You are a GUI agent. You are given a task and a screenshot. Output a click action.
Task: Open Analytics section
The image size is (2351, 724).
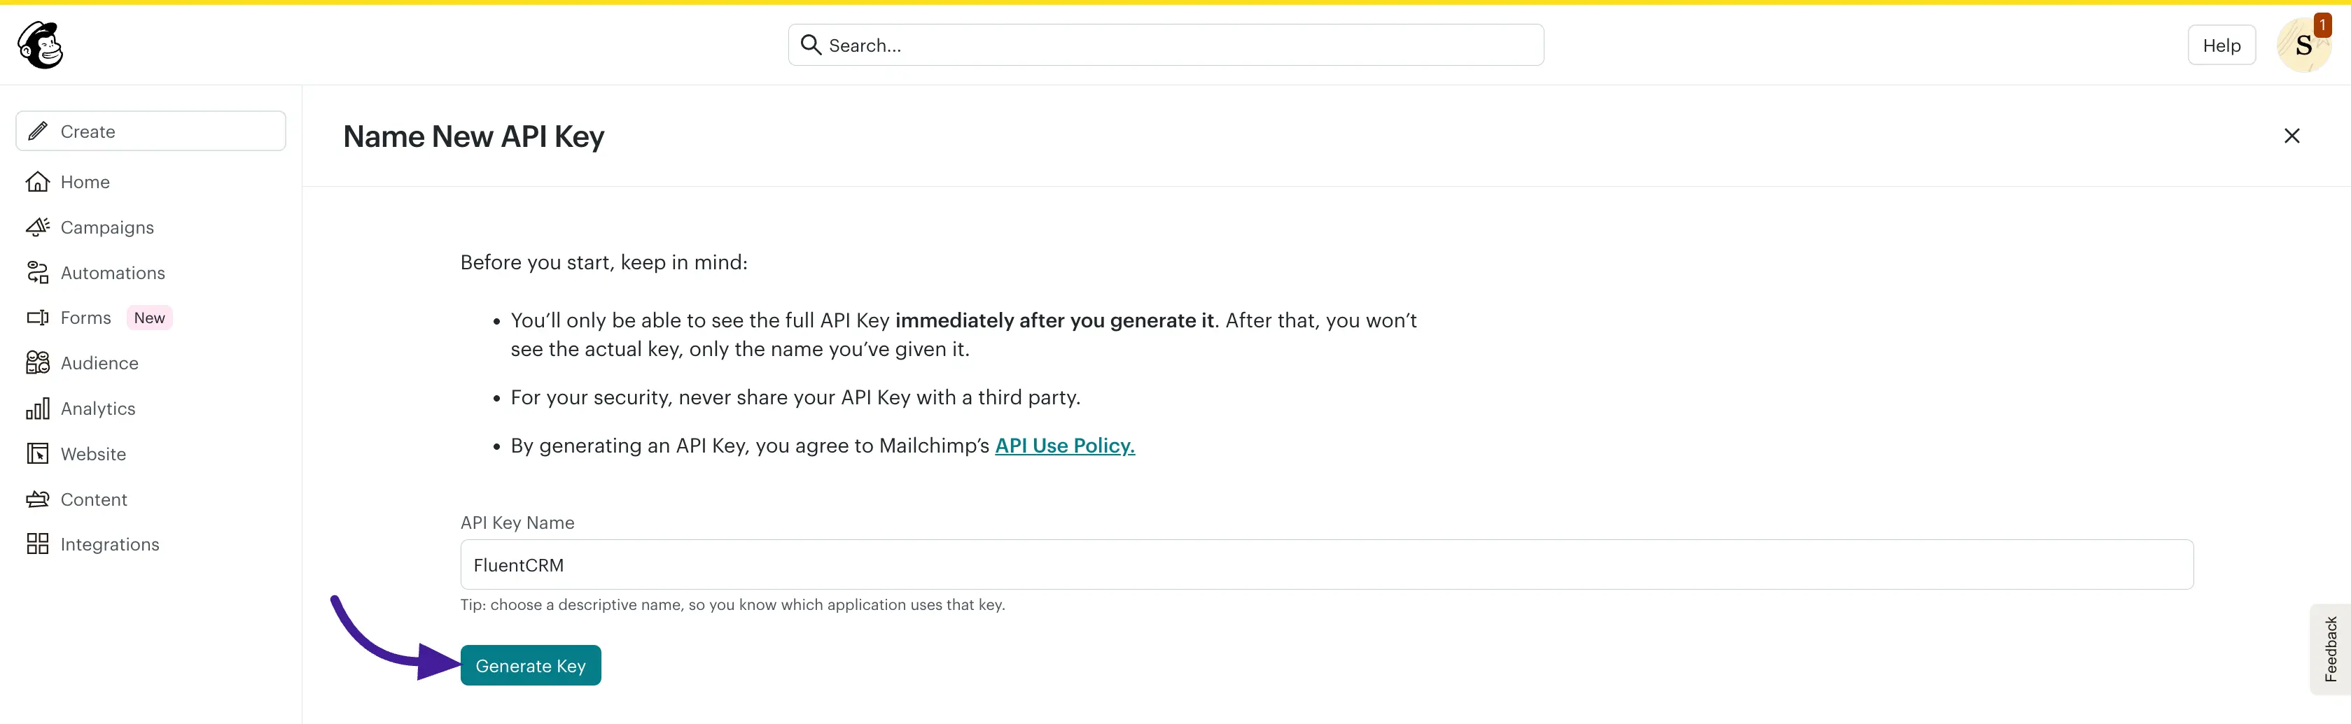point(97,409)
